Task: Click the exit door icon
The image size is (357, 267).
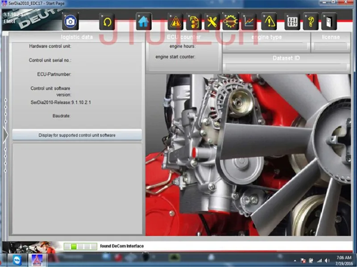Action: coord(329,21)
